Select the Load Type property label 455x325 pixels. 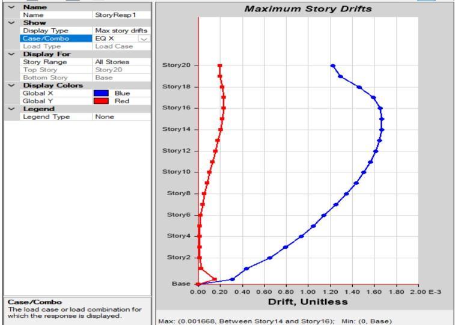coord(42,46)
